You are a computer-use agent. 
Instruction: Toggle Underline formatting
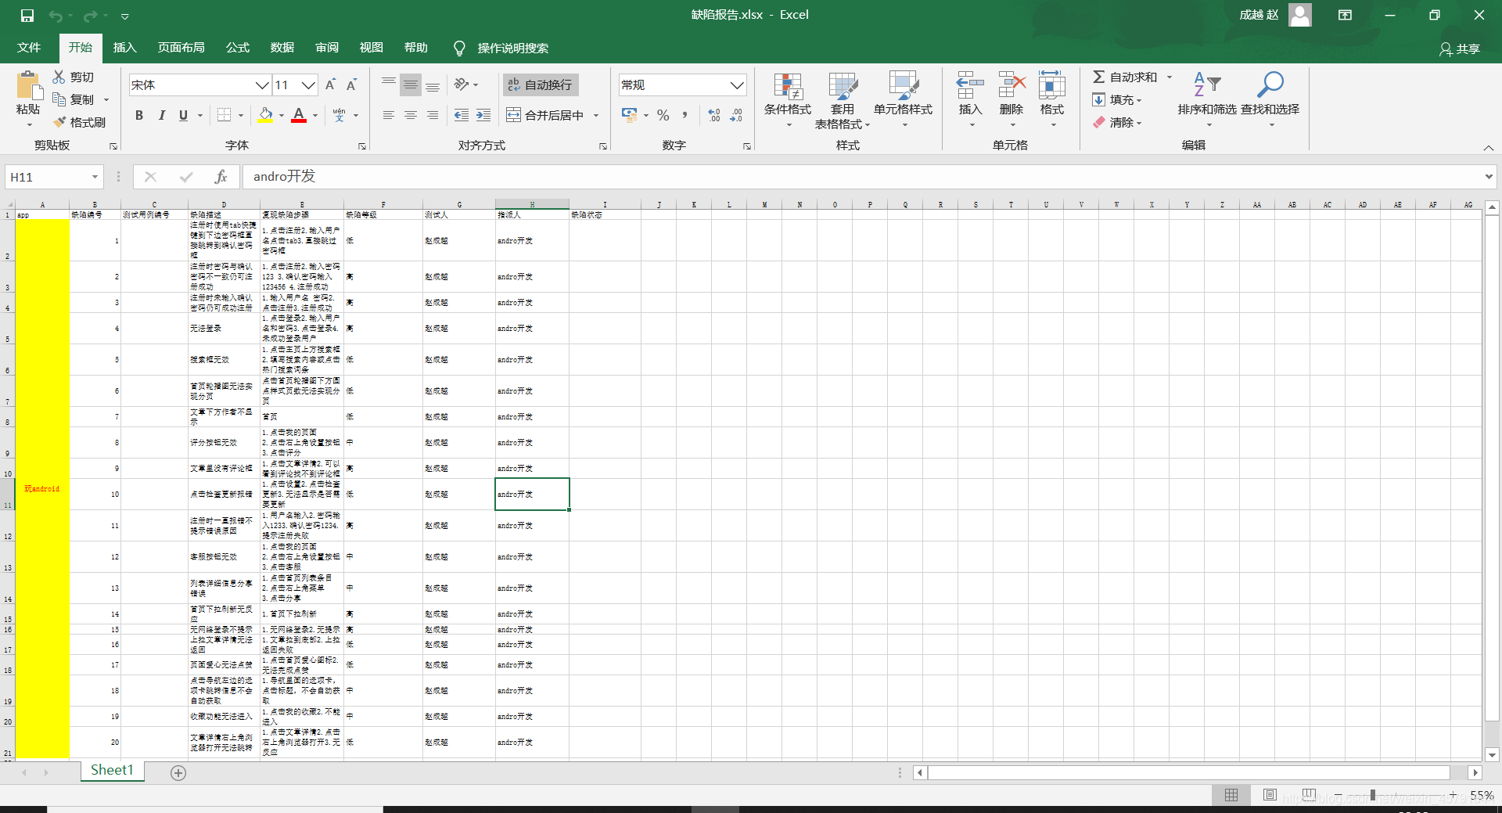click(x=183, y=115)
